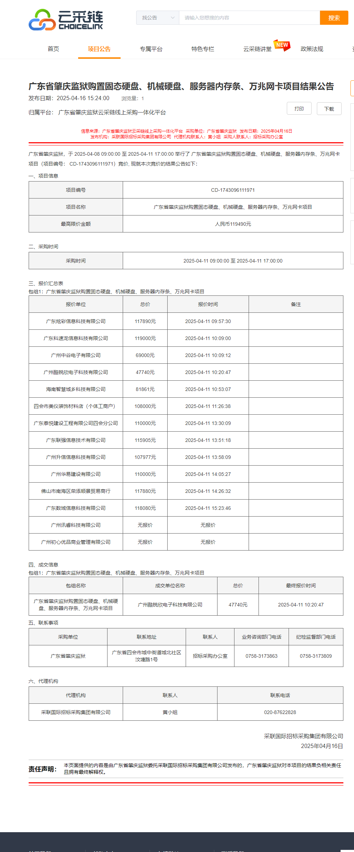Open the 政策法规 tab

pyautogui.click(x=312, y=49)
